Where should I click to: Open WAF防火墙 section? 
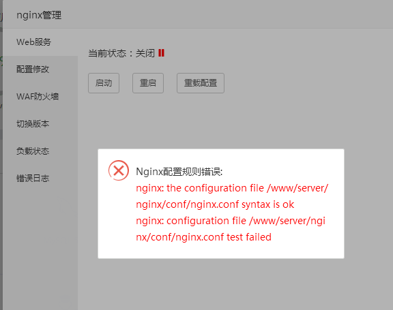tap(40, 97)
